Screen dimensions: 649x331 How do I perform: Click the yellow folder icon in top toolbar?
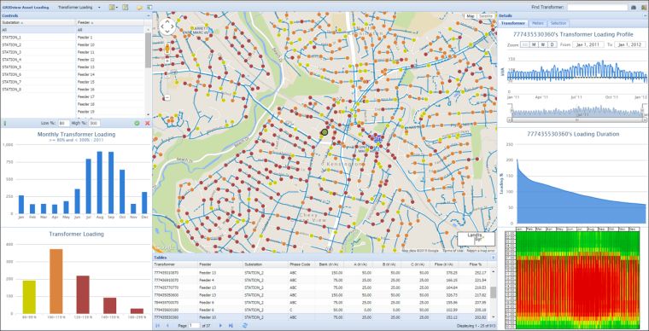coord(139,8)
